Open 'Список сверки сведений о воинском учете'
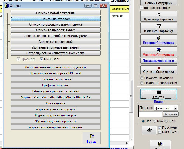The image size is (184, 149). pos(56,36)
